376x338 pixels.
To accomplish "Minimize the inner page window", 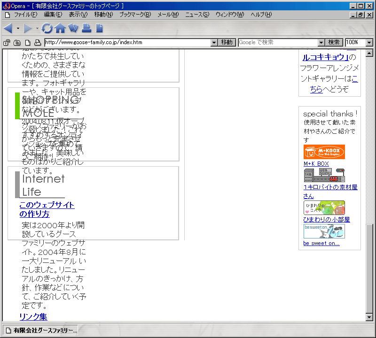I will pos(353,15).
